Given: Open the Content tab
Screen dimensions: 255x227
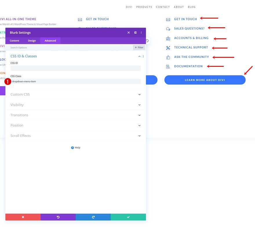Looking at the screenshot, I should tap(14, 40).
